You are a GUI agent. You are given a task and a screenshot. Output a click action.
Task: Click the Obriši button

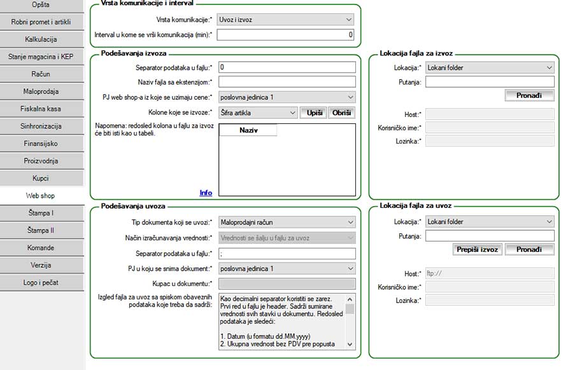341,113
